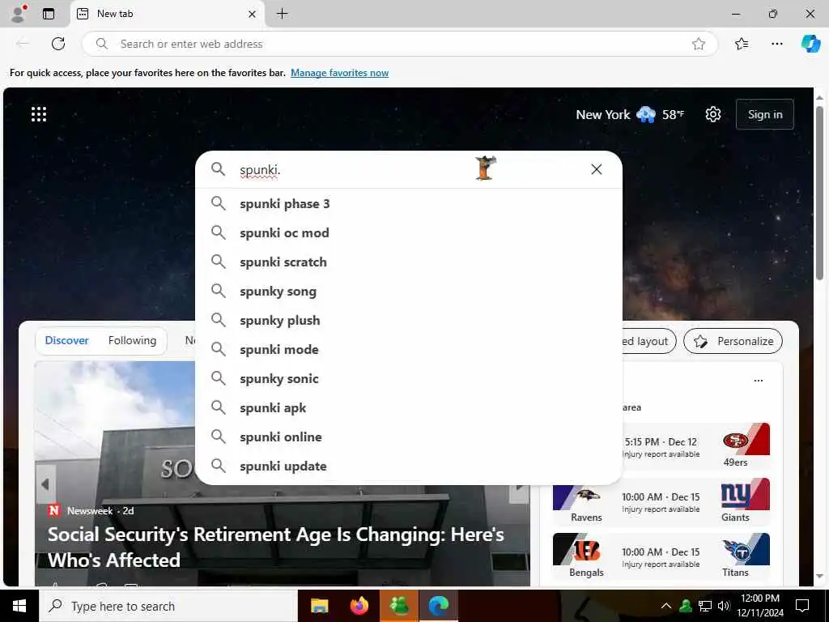Open the Personalize feed button

733,341
